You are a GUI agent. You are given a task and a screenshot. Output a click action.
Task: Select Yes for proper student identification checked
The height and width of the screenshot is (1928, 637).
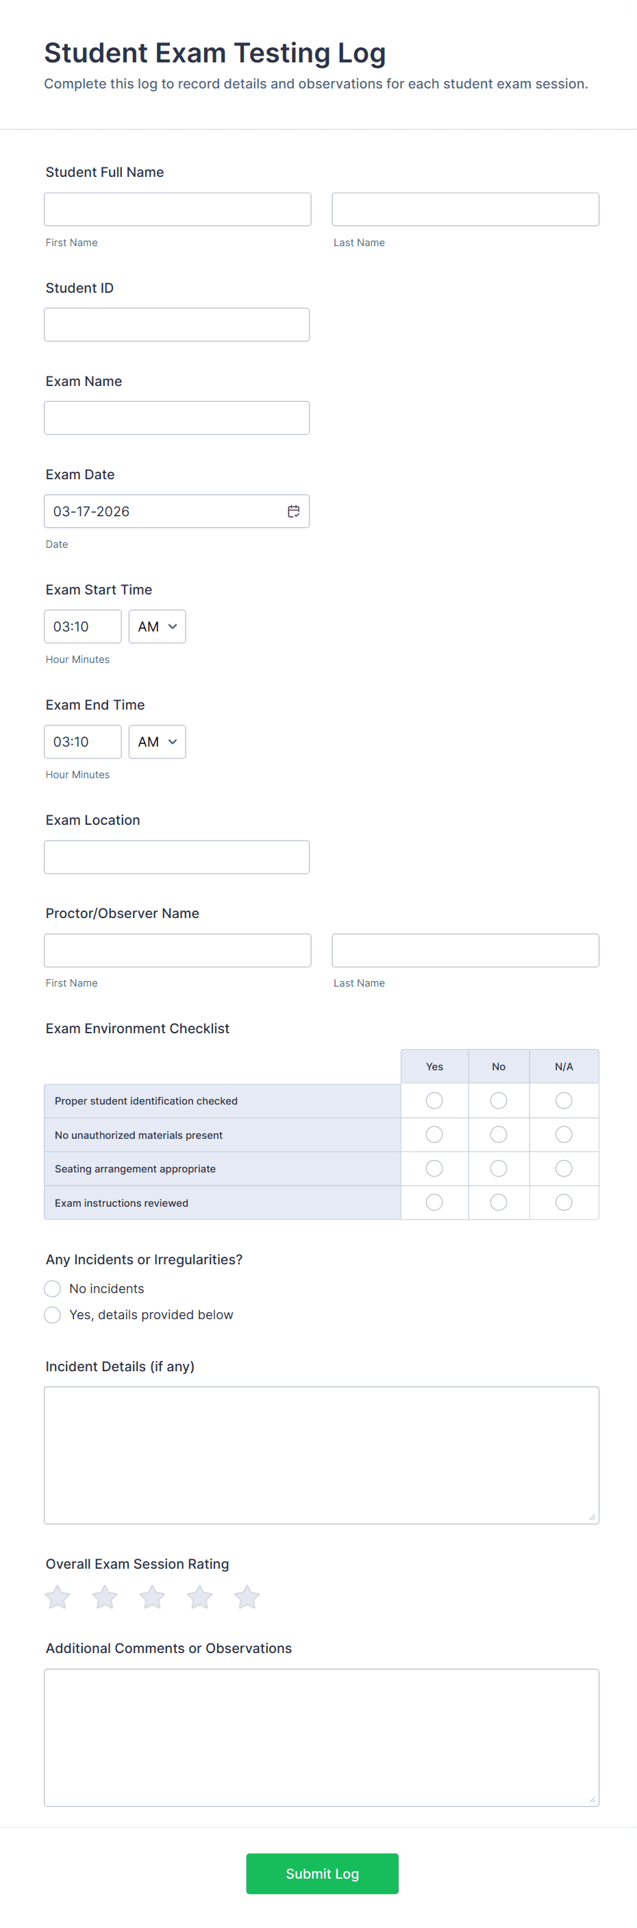click(434, 1100)
